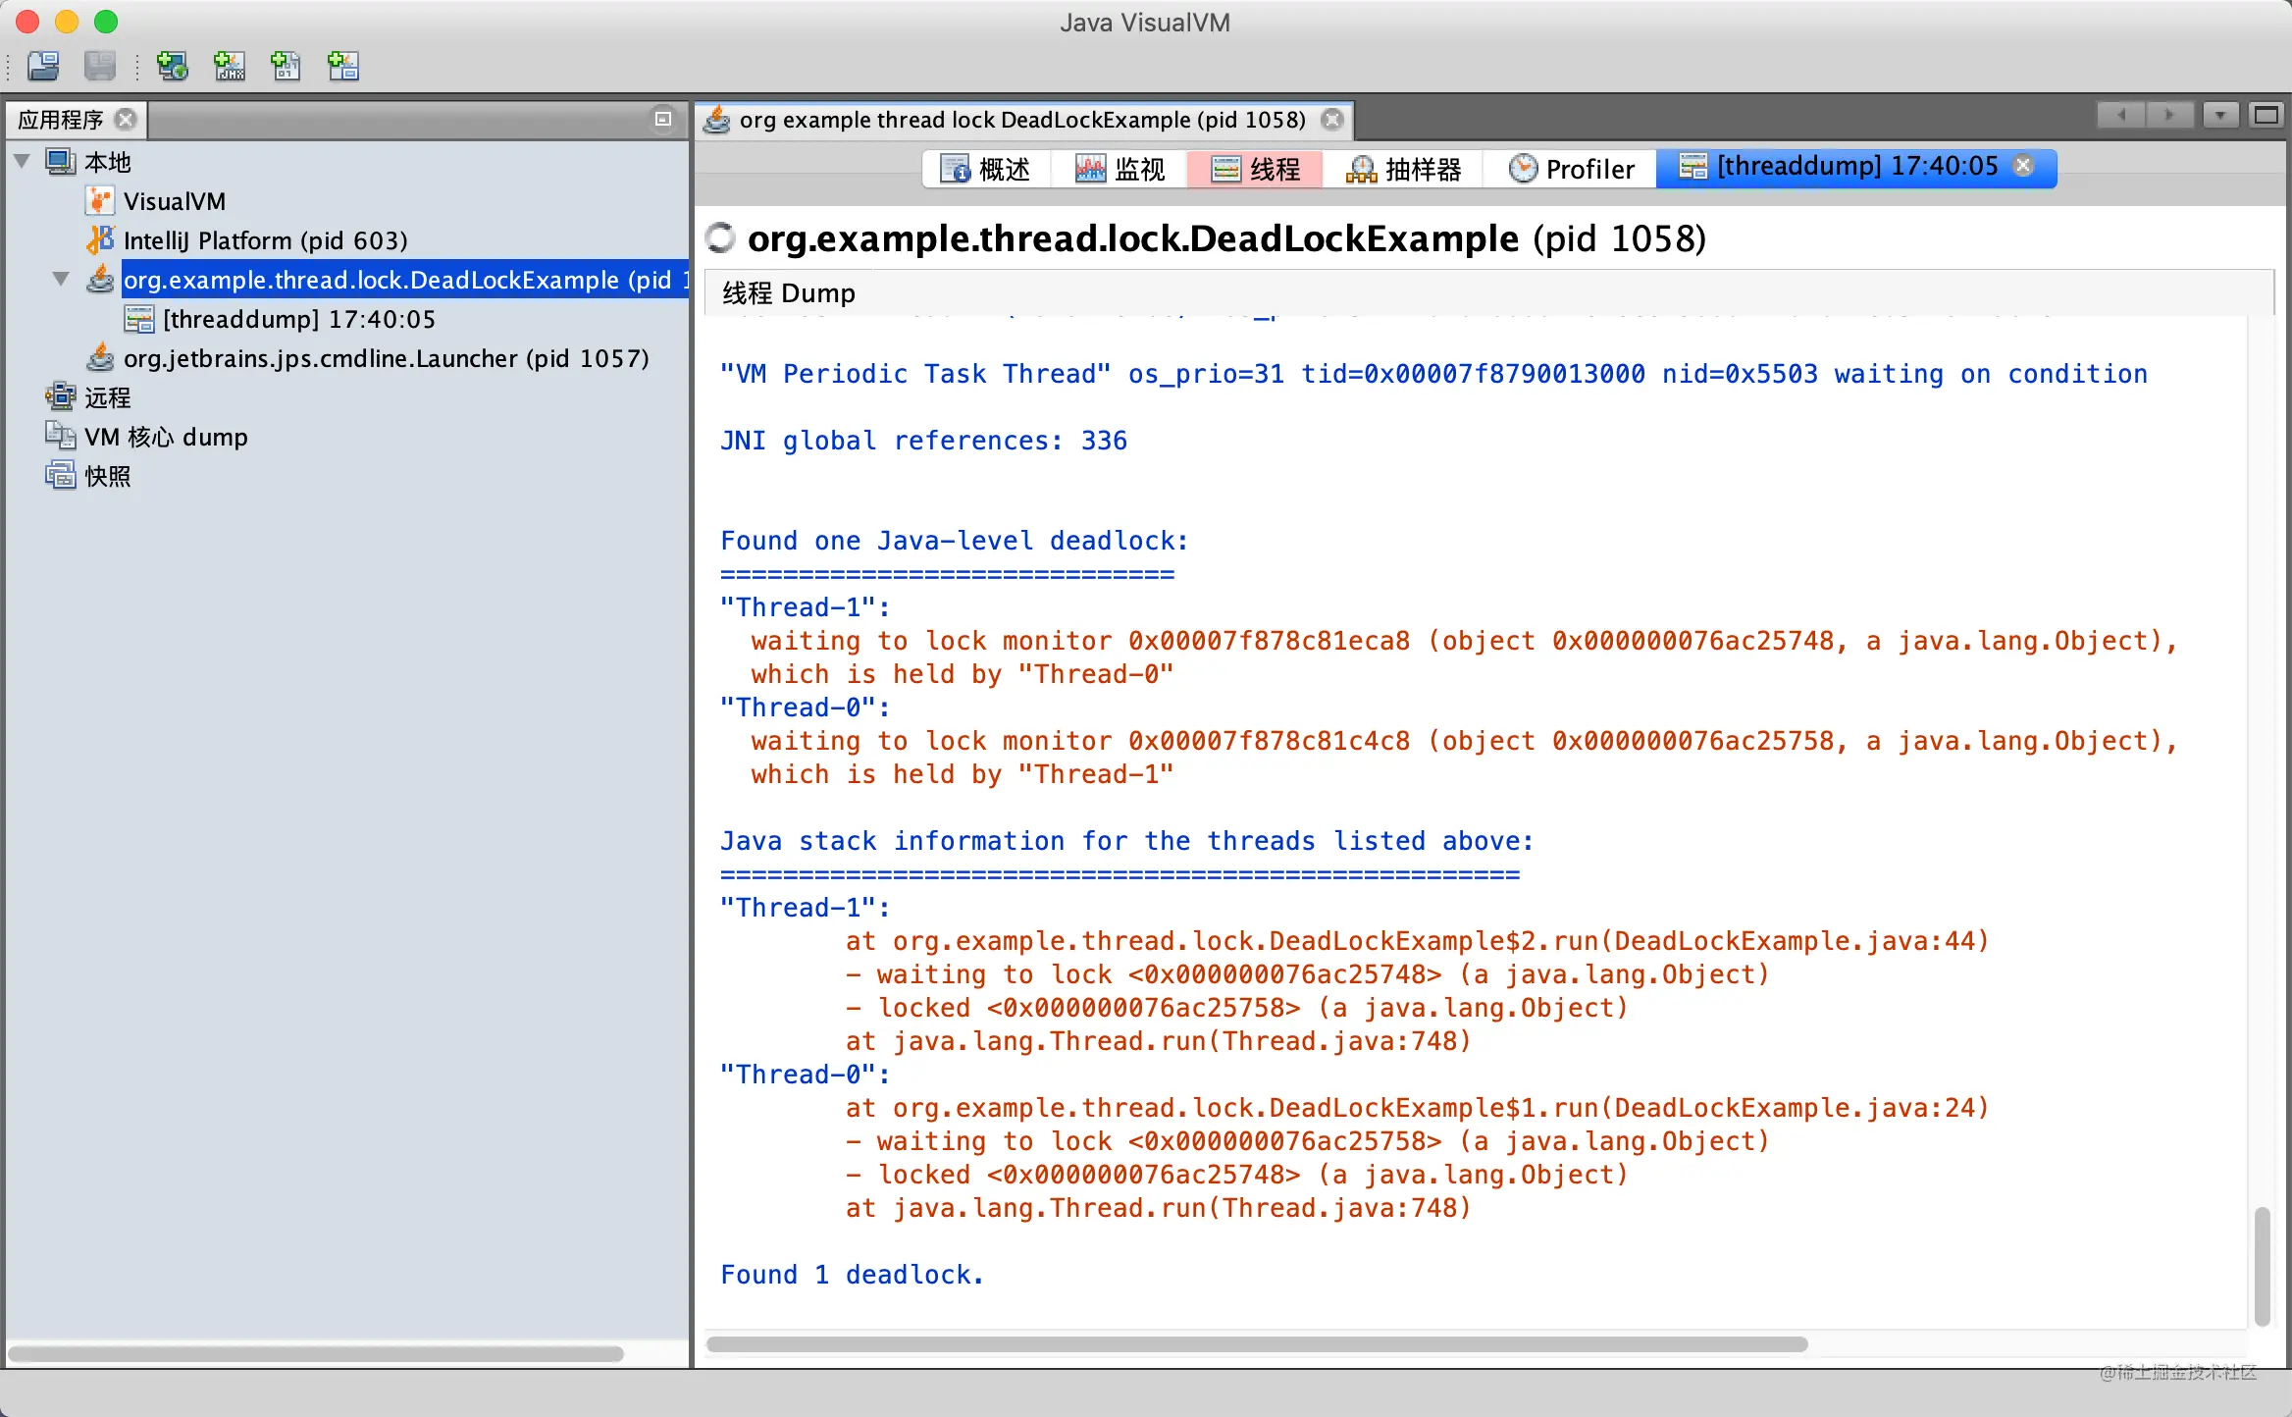Maximize the editor window area
The width and height of the screenshot is (2292, 1417).
click(x=2266, y=116)
